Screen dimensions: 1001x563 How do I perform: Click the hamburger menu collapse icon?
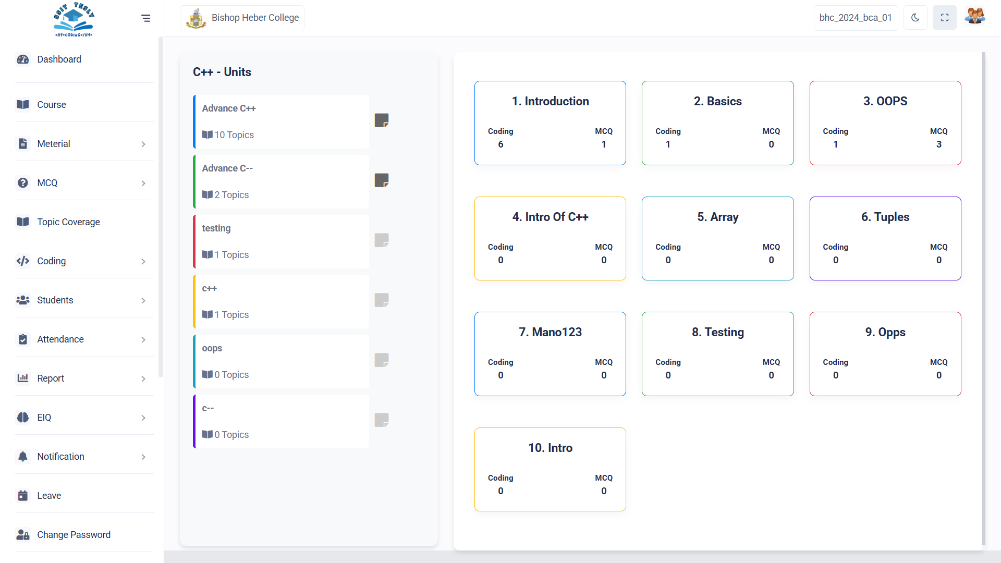click(146, 18)
